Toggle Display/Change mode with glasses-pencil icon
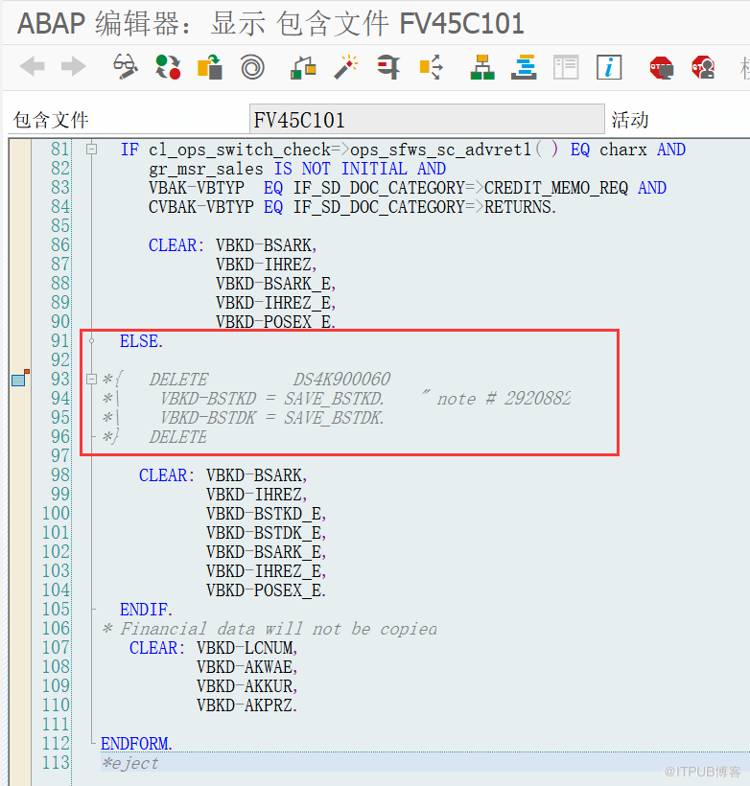Image resolution: width=750 pixels, height=786 pixels. pos(125,67)
